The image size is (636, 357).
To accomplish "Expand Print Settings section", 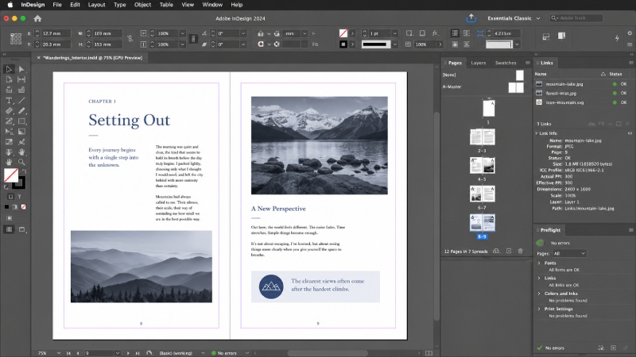I will (x=539, y=309).
